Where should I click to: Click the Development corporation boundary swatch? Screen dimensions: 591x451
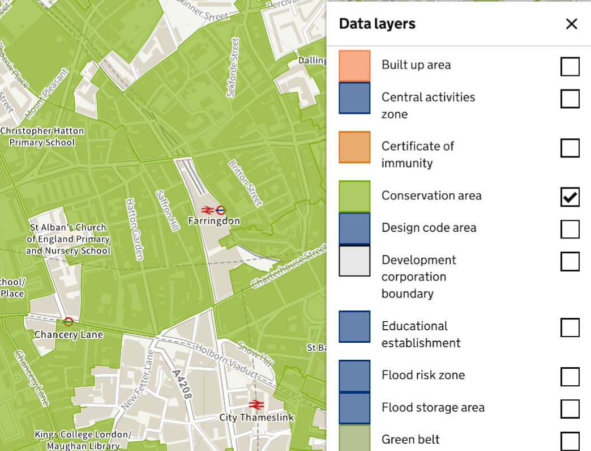pyautogui.click(x=354, y=261)
